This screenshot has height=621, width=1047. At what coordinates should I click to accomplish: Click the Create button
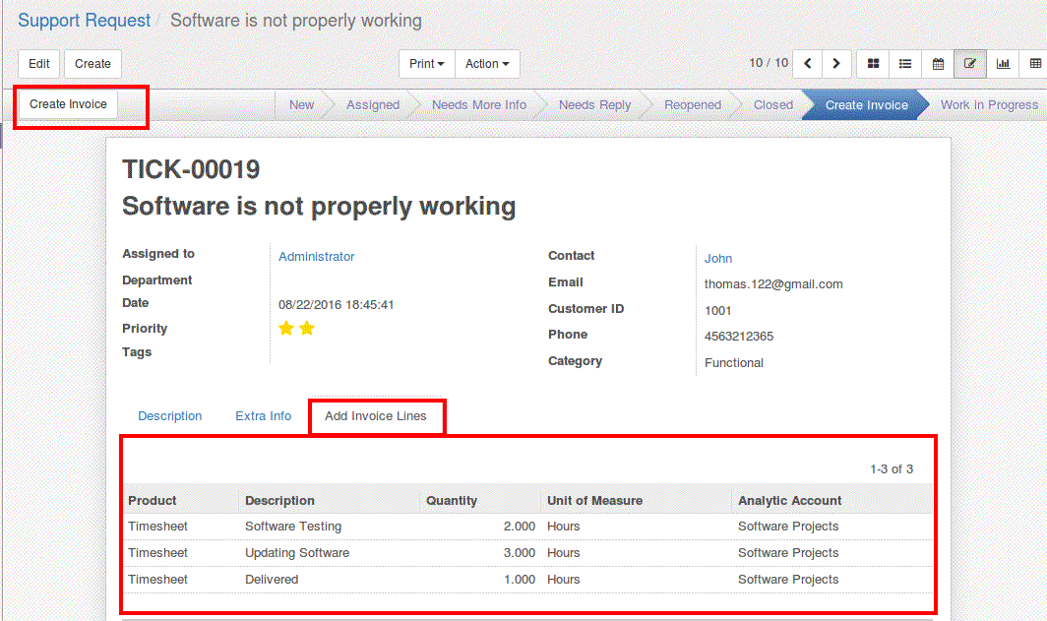92,64
